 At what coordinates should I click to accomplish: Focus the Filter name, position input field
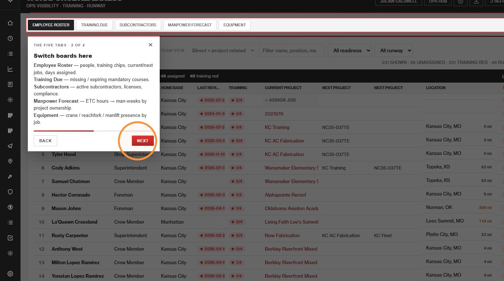pos(292,50)
